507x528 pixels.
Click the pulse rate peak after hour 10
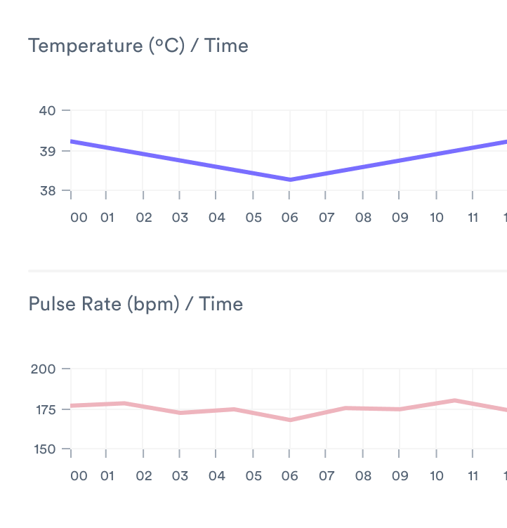click(x=454, y=400)
